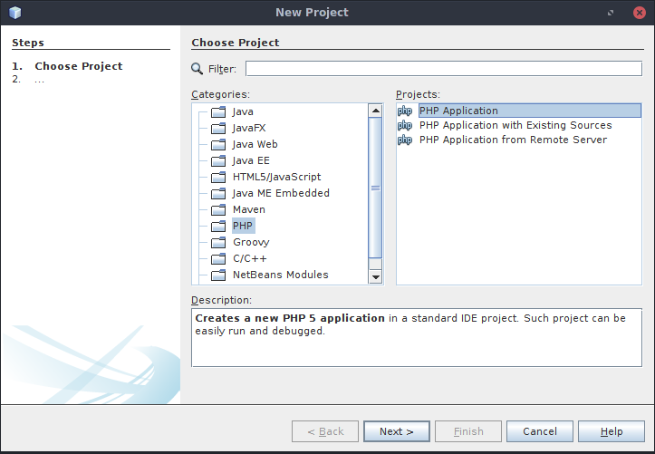
Task: Focus the Filter text field
Action: tap(444, 69)
